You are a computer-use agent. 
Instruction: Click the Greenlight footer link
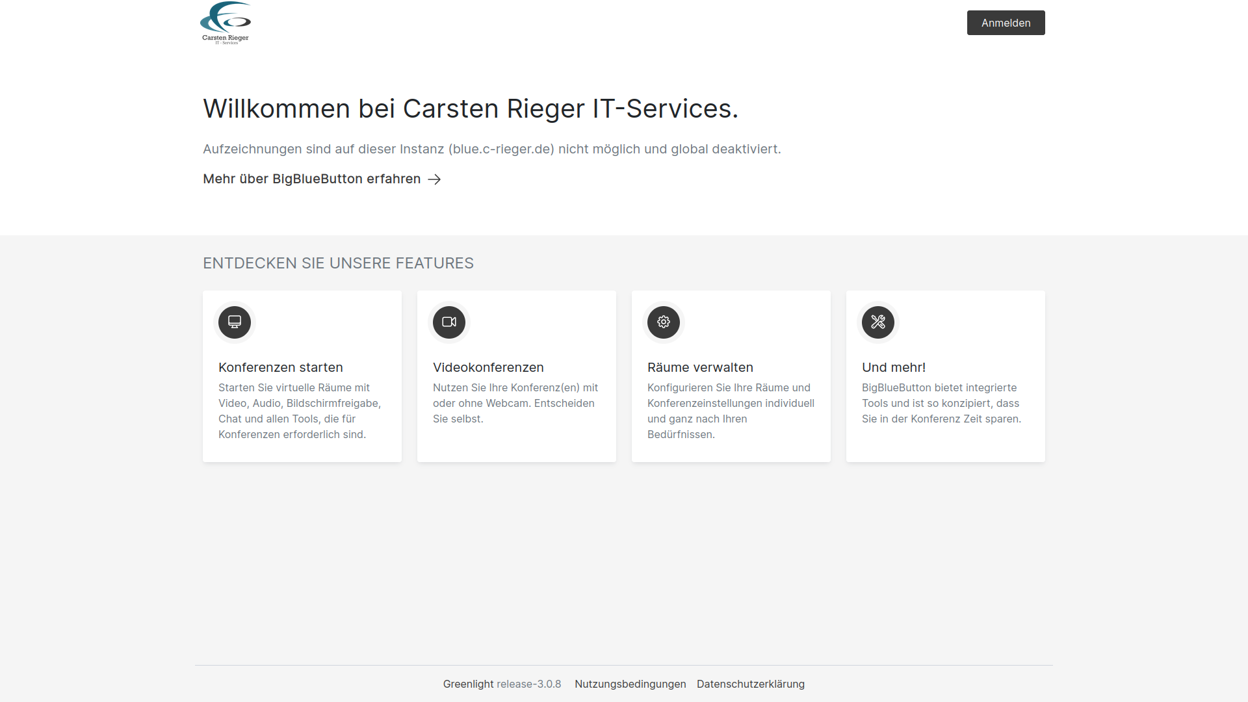[x=469, y=684]
